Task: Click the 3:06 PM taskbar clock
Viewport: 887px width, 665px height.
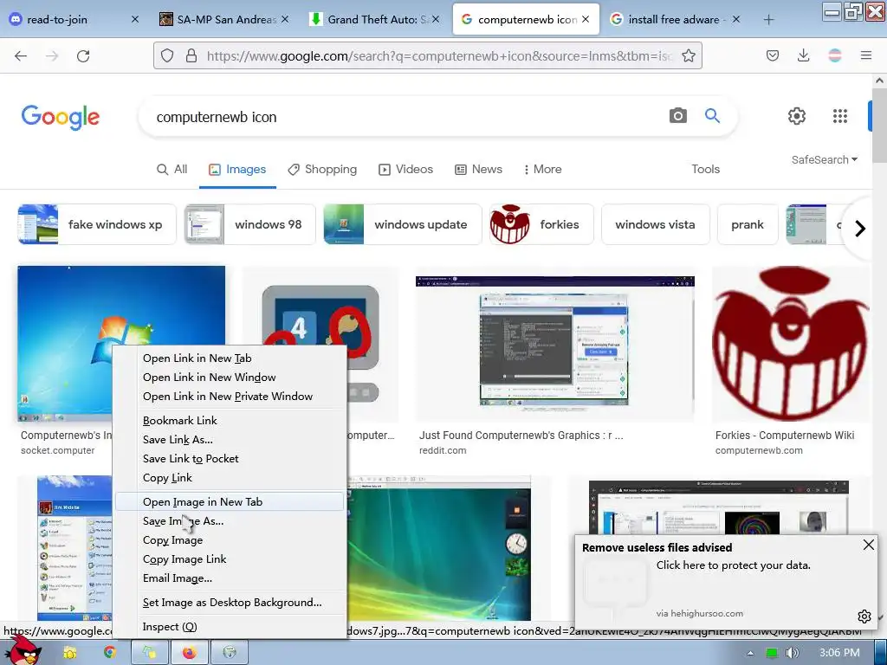Action: coord(839,653)
